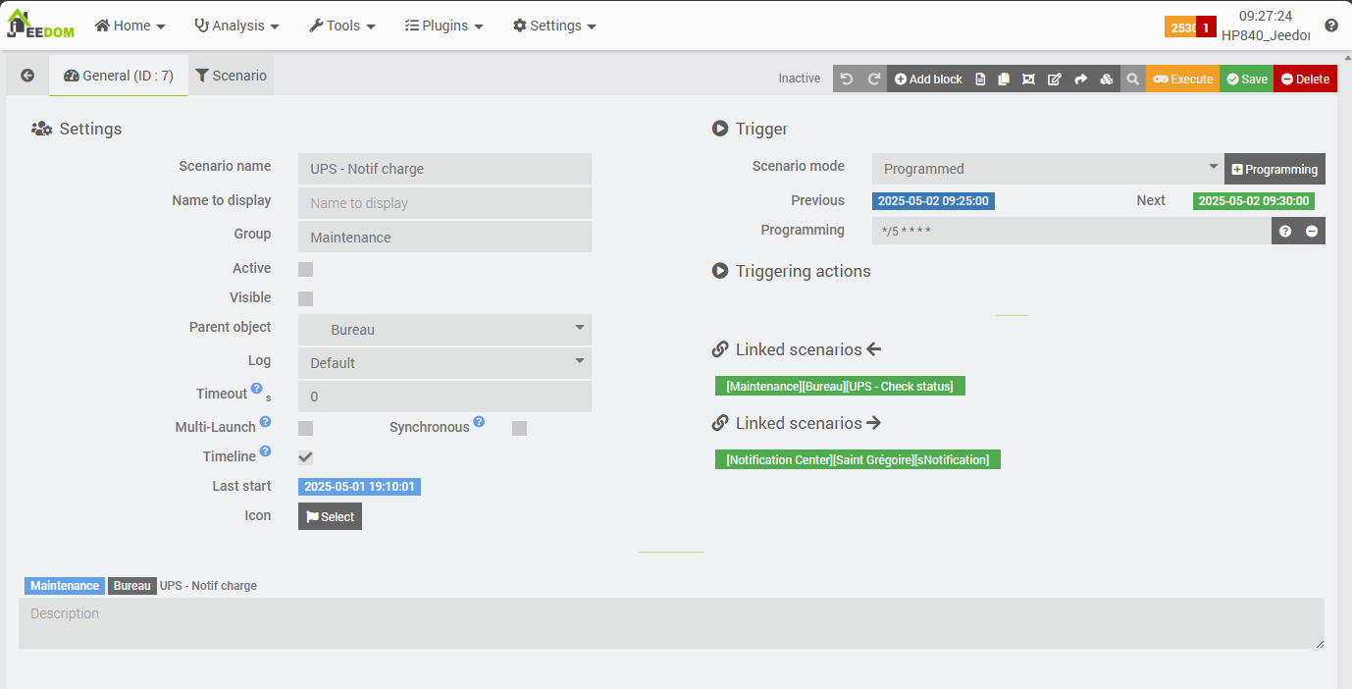Screen dimensions: 1352x689
Task: Click the search magnifier icon
Action: (1132, 79)
